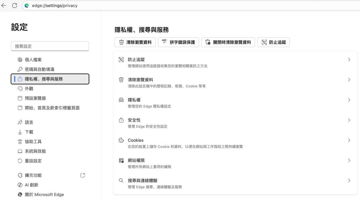Image resolution: width=360 pixels, height=202 pixels.
Task: Click the 關閉時清除瀏覽資料 button
Action: (228, 42)
